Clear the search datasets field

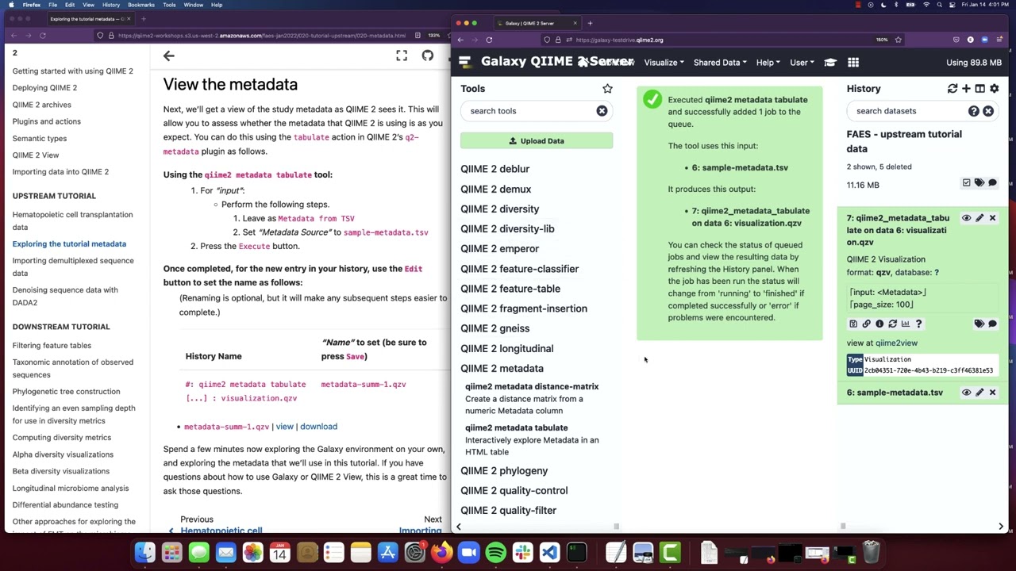988,111
